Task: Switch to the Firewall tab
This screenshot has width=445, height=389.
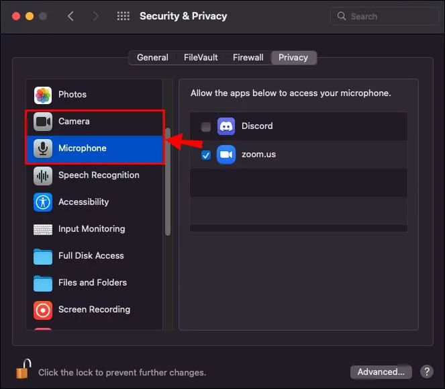Action: click(x=248, y=58)
